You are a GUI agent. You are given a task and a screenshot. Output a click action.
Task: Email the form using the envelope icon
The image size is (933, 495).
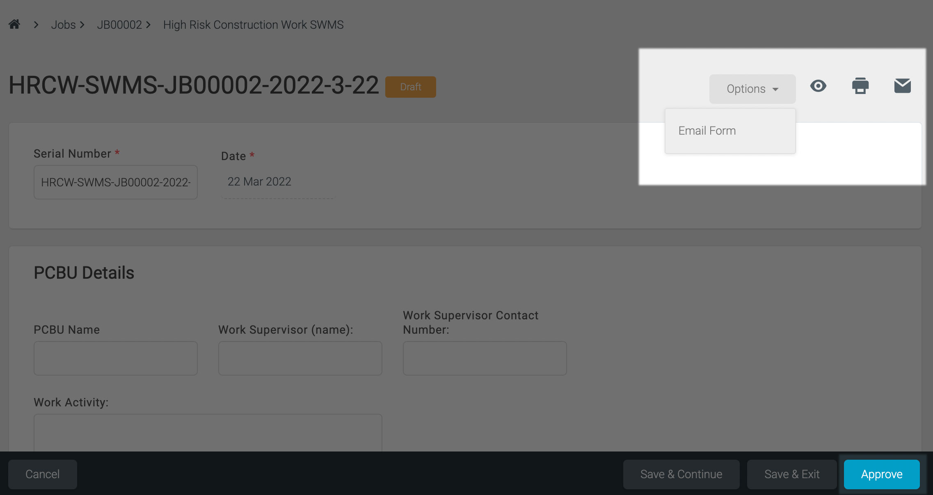click(x=903, y=86)
